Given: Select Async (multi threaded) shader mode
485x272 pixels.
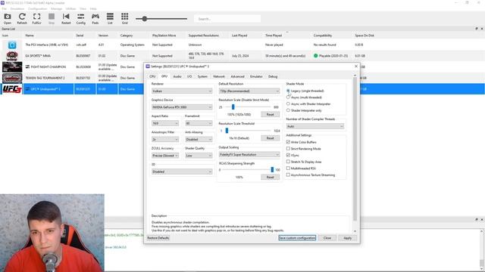Looking at the screenshot, I should (288, 97).
